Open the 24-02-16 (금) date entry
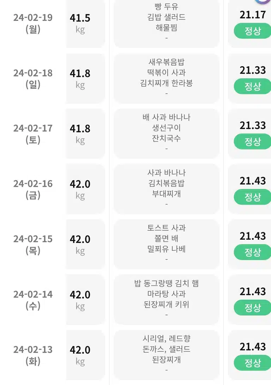The height and width of the screenshot is (385, 271). pos(33,189)
